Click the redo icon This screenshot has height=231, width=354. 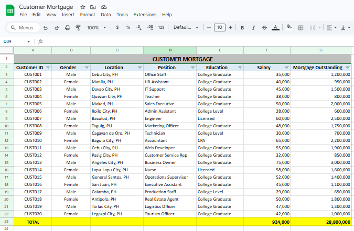click(x=57, y=28)
